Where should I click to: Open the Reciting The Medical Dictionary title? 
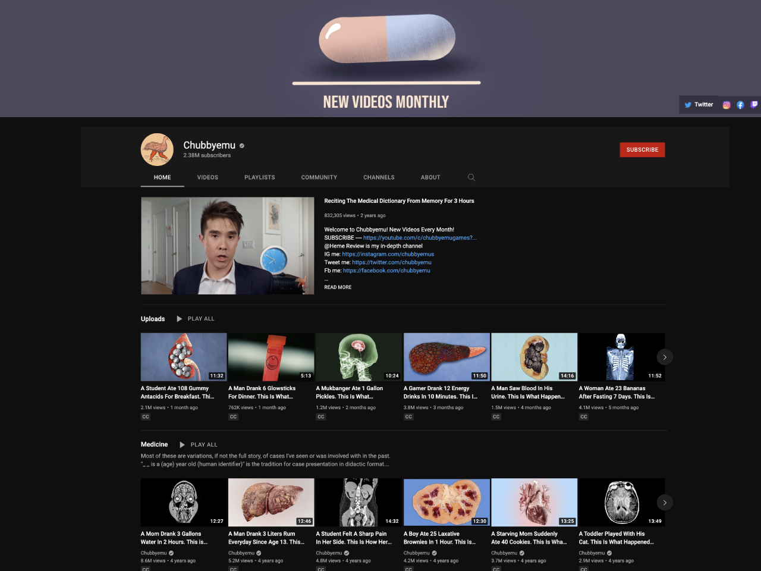pyautogui.click(x=399, y=201)
